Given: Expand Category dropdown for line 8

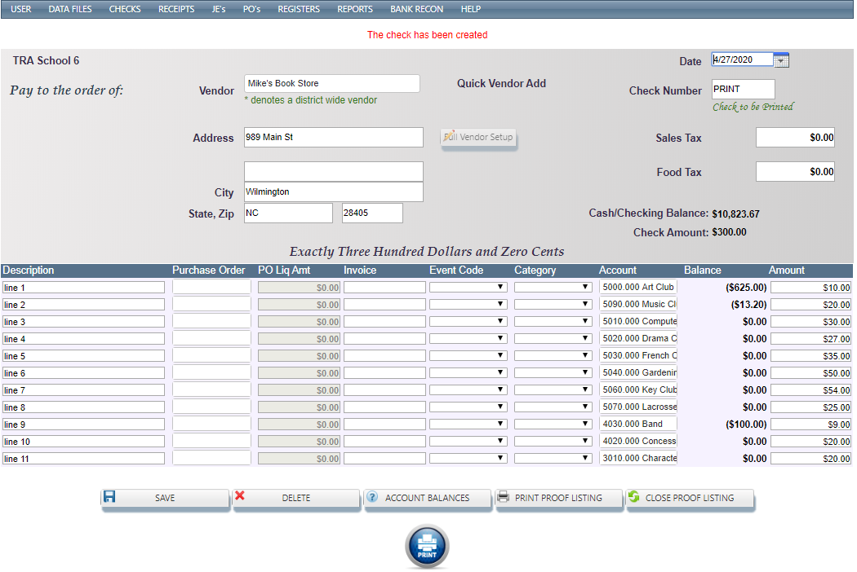Looking at the screenshot, I should (x=553, y=407).
